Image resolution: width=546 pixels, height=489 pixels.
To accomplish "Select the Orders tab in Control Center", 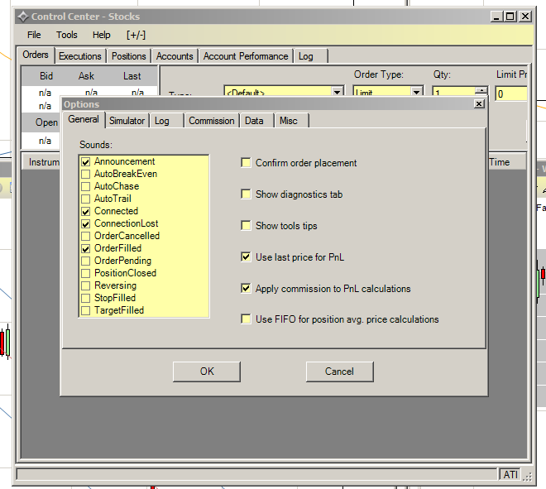I will (36, 55).
